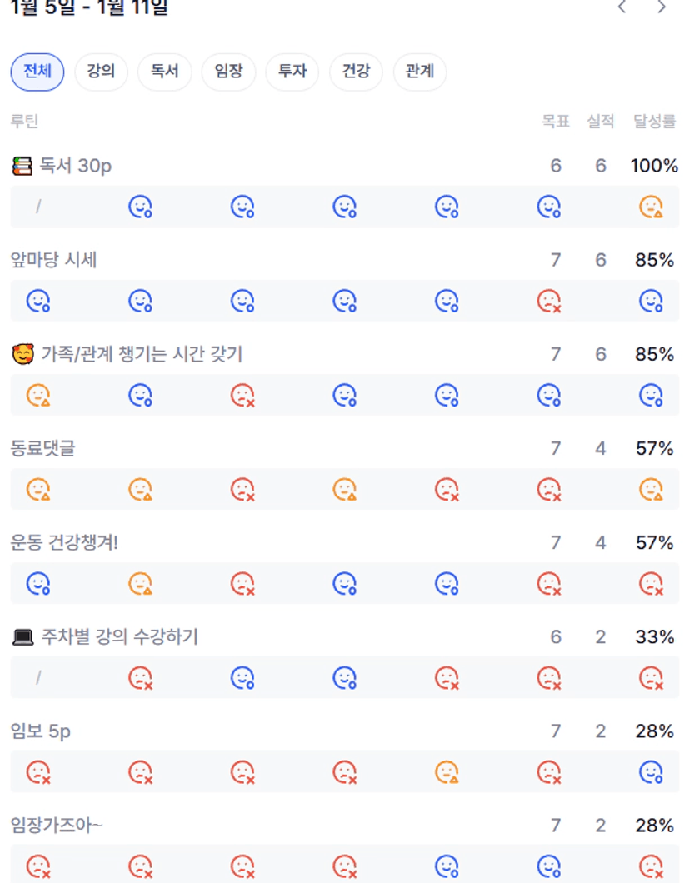
Task: Click the red failed face in 앞마당 시세 row
Action: [548, 301]
